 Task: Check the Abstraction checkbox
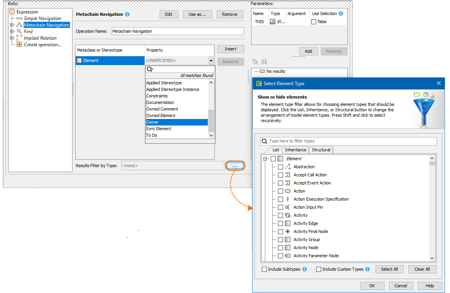(x=280, y=167)
